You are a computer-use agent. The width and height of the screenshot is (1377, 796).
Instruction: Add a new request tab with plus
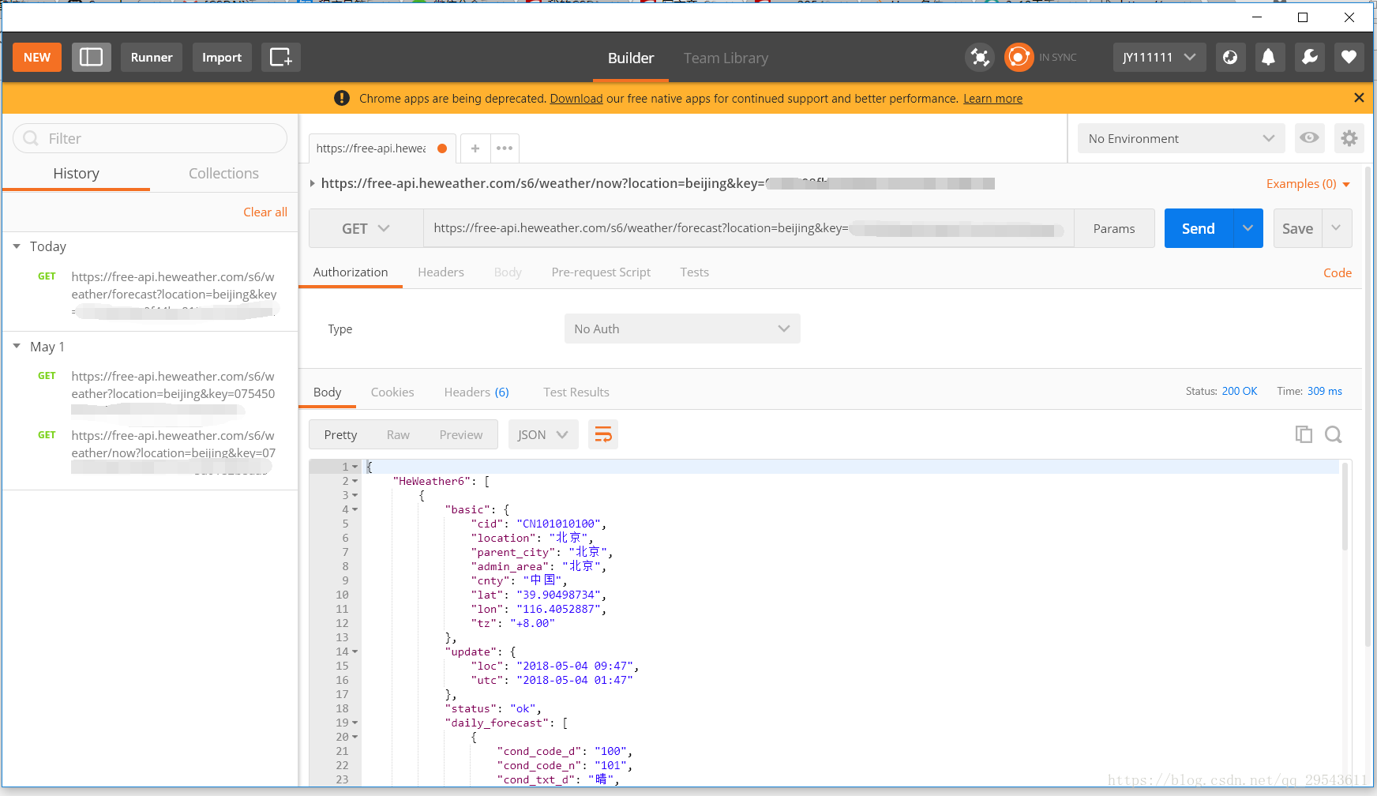(x=475, y=148)
